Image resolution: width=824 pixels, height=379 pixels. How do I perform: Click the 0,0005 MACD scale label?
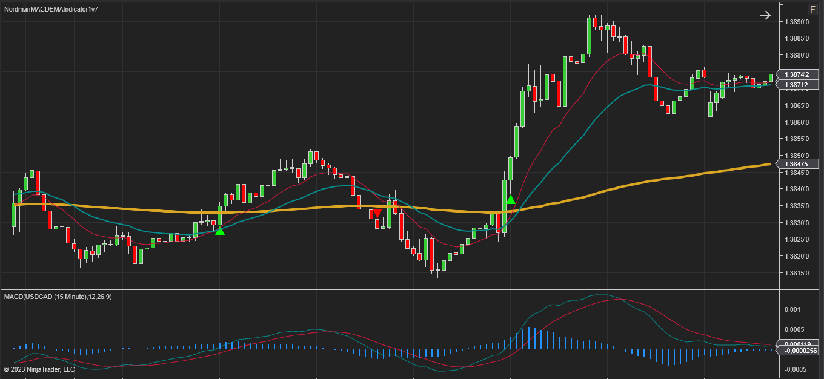[x=794, y=329]
